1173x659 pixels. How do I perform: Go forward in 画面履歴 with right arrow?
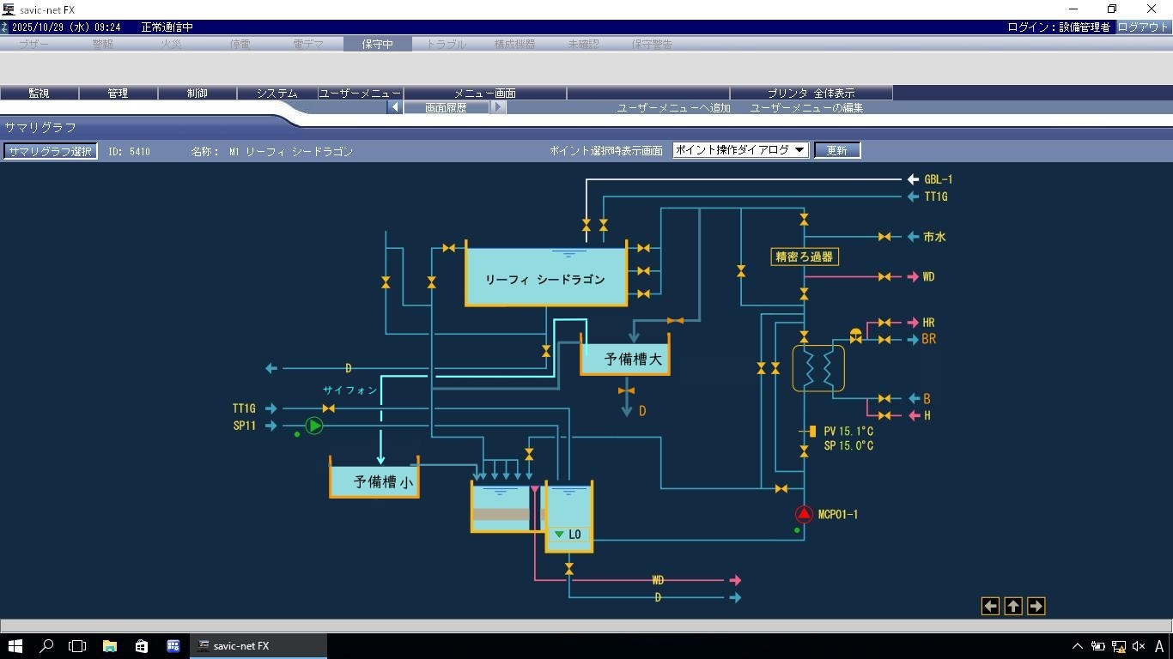[498, 108]
